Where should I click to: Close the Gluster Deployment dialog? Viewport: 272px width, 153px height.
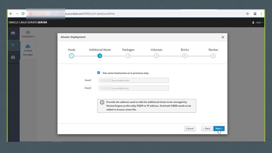[223, 37]
